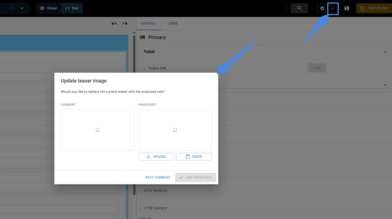The width and height of the screenshot is (392, 219).
Task: Switch to Dev mode
Action: click(x=72, y=8)
